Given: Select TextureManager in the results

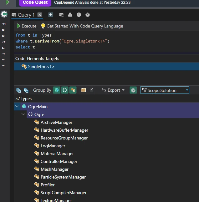Looking at the screenshot, I should click(x=56, y=200).
